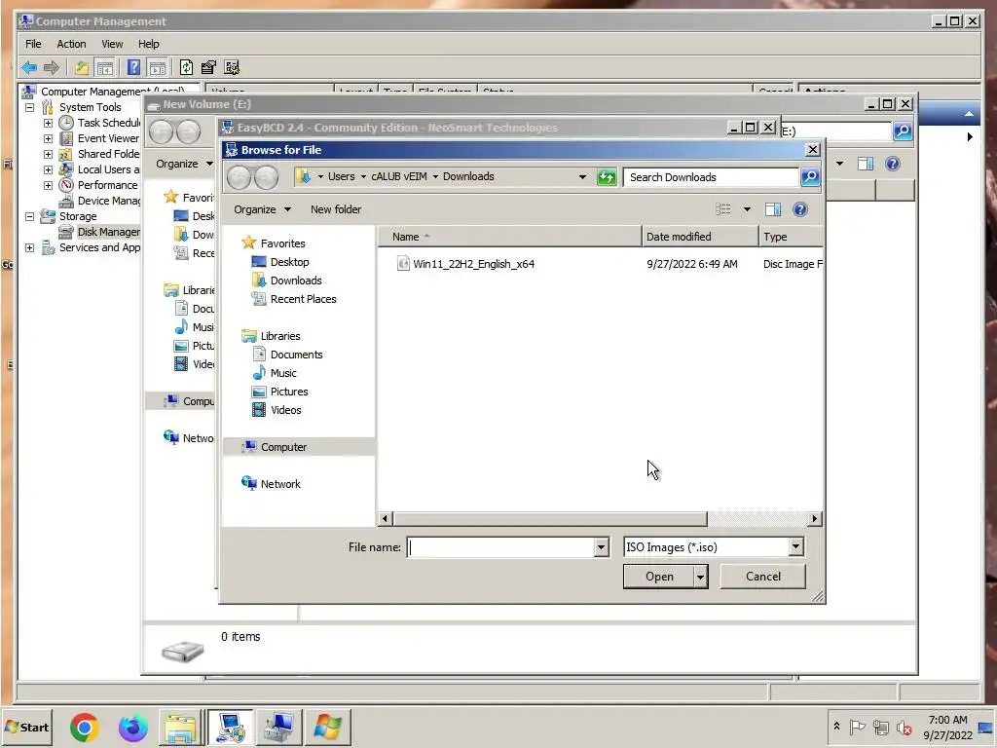Launch Google Chrome from the taskbar
Image resolution: width=997 pixels, height=748 pixels.
(85, 727)
